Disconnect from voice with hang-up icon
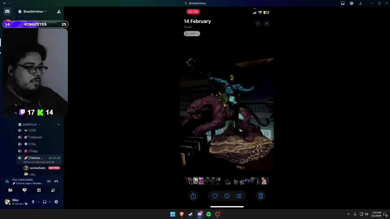The width and height of the screenshot is (390, 219). click(56, 181)
